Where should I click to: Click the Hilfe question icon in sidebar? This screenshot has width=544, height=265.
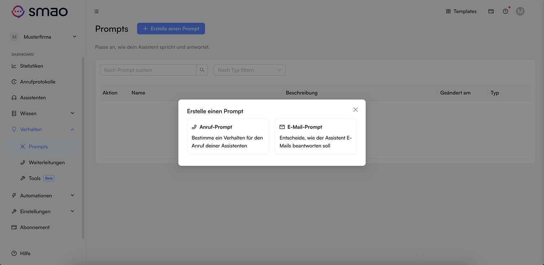[x=14, y=253]
